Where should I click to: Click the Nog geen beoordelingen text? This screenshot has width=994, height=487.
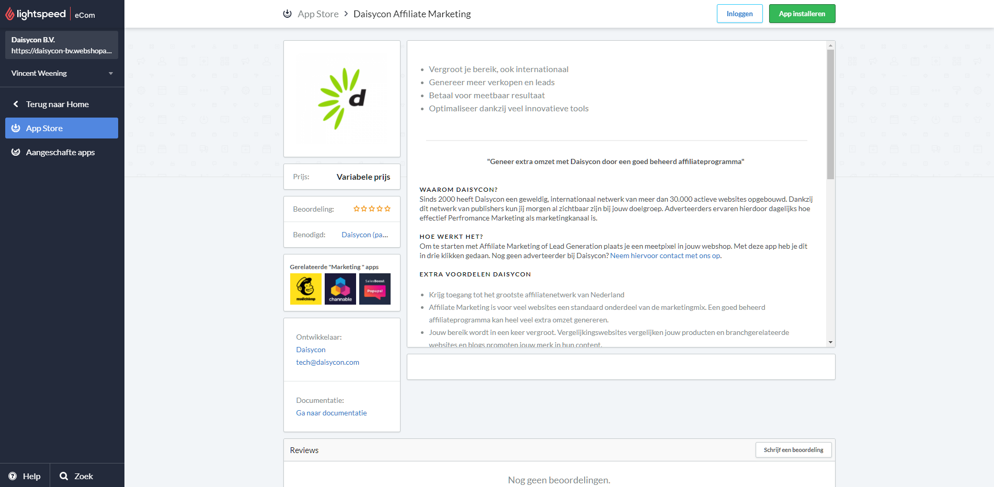coord(559,480)
